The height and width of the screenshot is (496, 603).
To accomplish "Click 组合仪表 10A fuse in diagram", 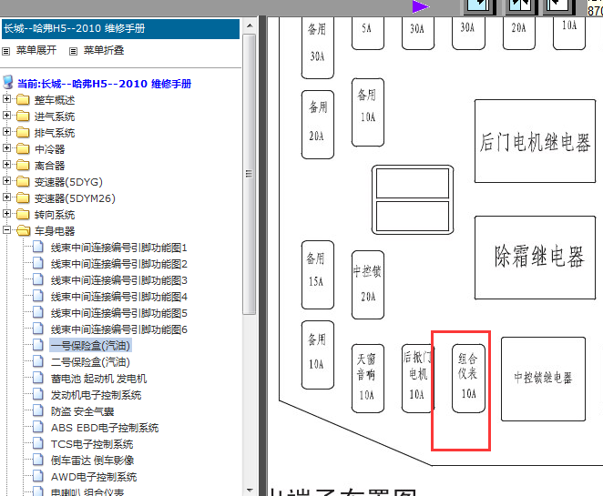I will [x=468, y=378].
